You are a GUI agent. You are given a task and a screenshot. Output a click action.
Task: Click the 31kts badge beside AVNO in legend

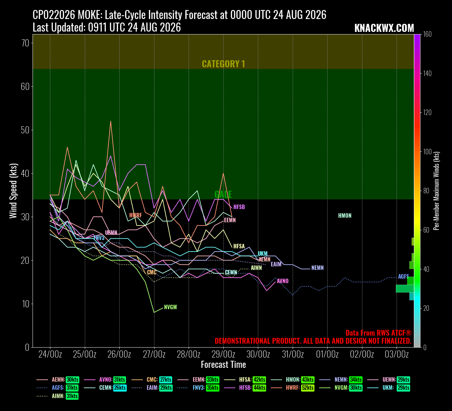tap(120, 380)
